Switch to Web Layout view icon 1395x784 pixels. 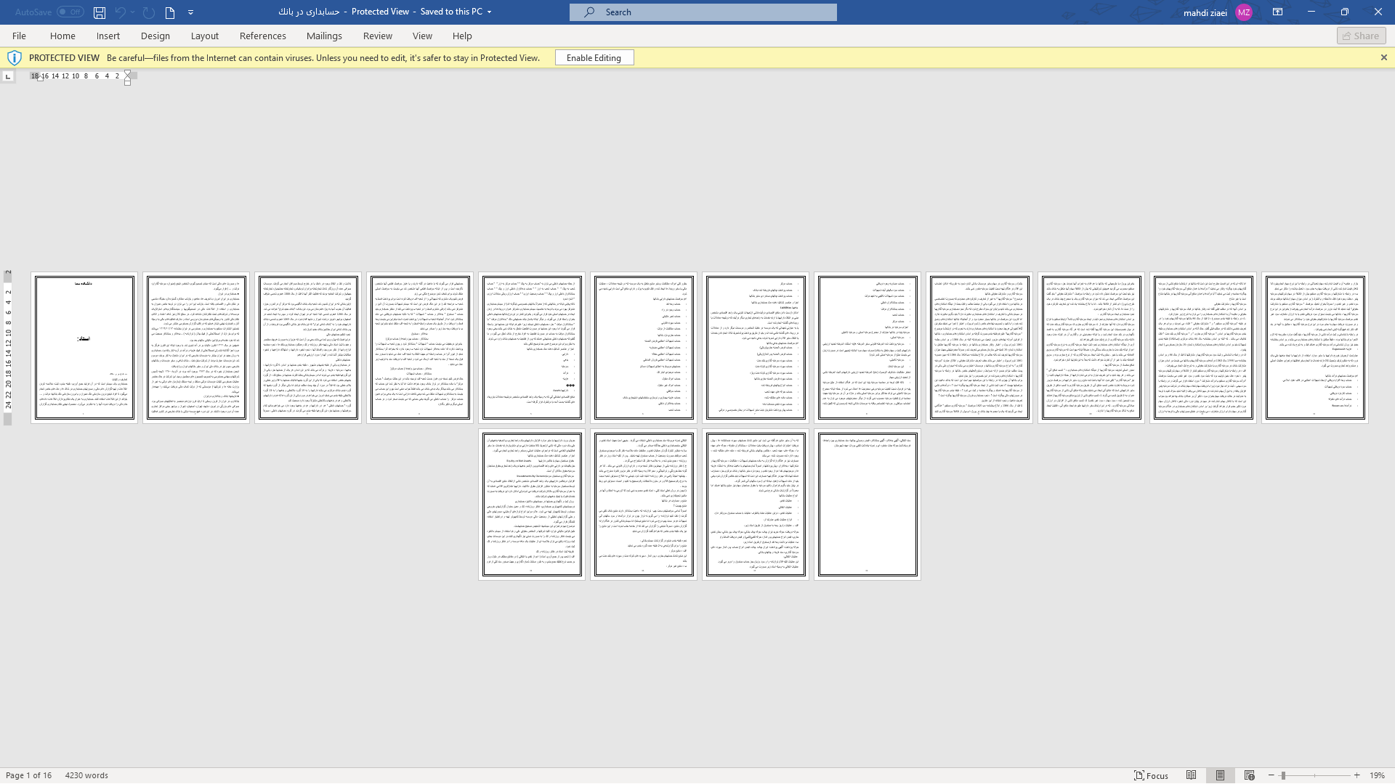tap(1250, 775)
